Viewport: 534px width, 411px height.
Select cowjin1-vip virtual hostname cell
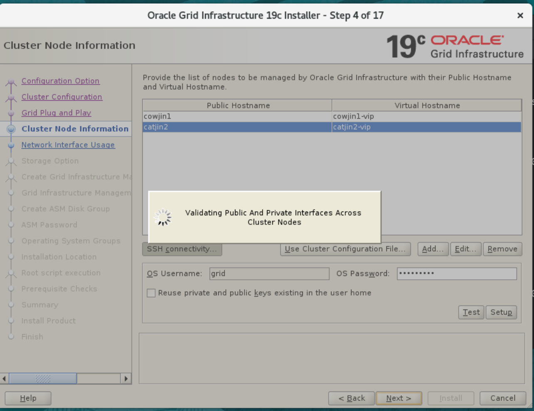(x=427, y=116)
